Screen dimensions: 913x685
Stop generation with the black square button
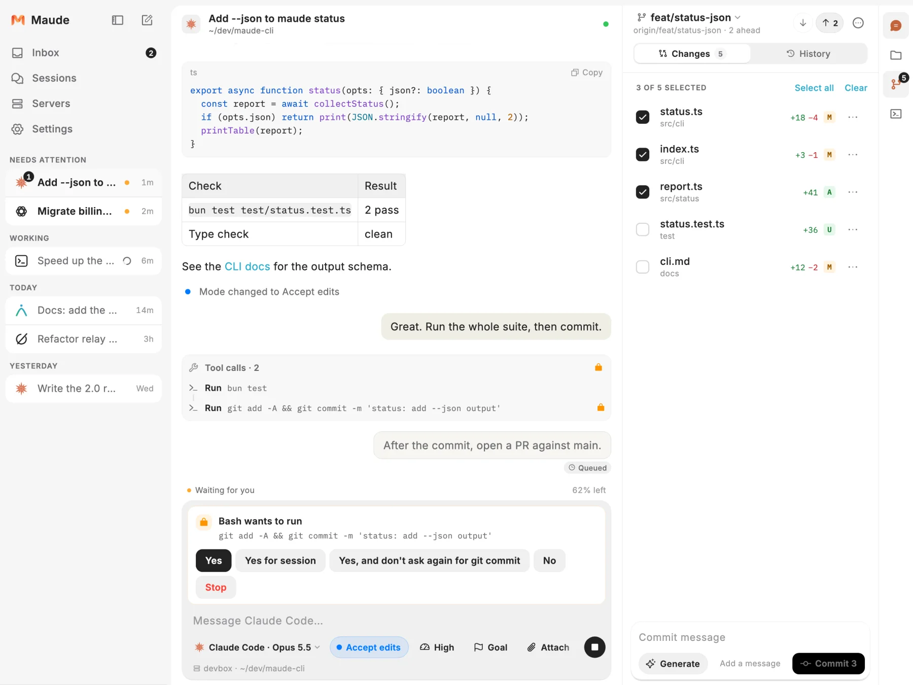594,647
